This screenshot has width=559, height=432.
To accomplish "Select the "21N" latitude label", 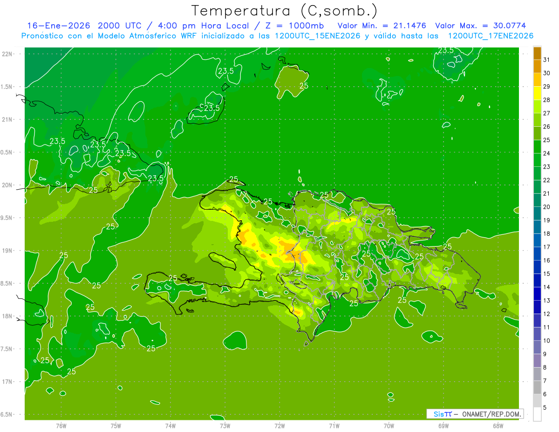I will [x=7, y=119].
